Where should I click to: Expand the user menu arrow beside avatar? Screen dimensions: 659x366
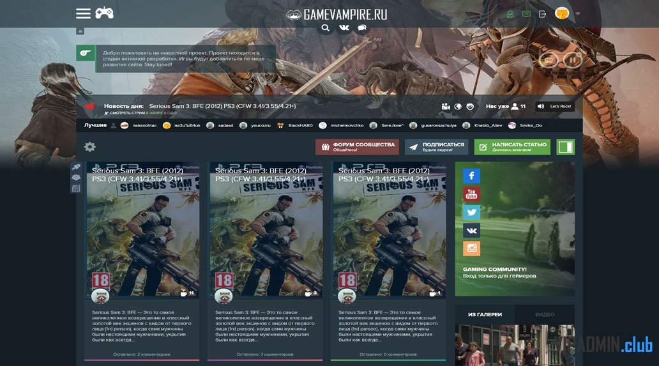[578, 14]
